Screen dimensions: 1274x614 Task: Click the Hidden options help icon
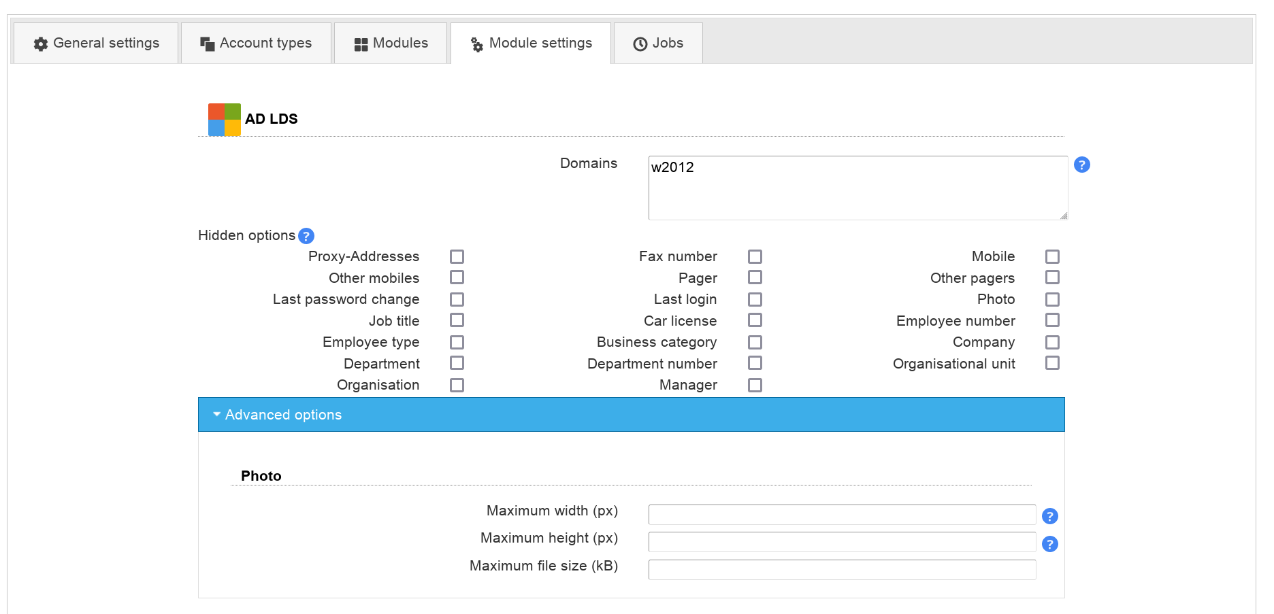click(306, 236)
